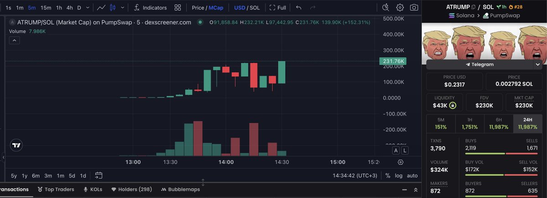Toggle the log scale option

pos(399,176)
